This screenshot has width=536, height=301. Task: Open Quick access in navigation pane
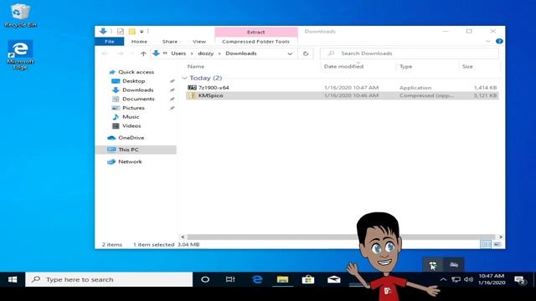[136, 72]
